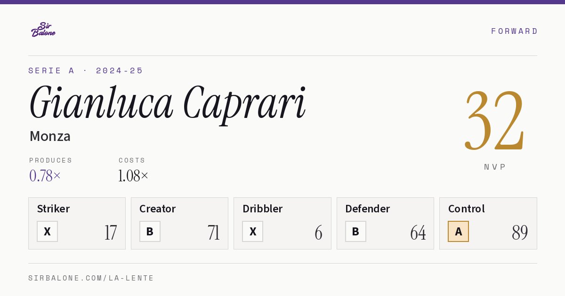The width and height of the screenshot is (565, 296).
Task: Select the X grade badge under Striker
Action: [x=47, y=231]
